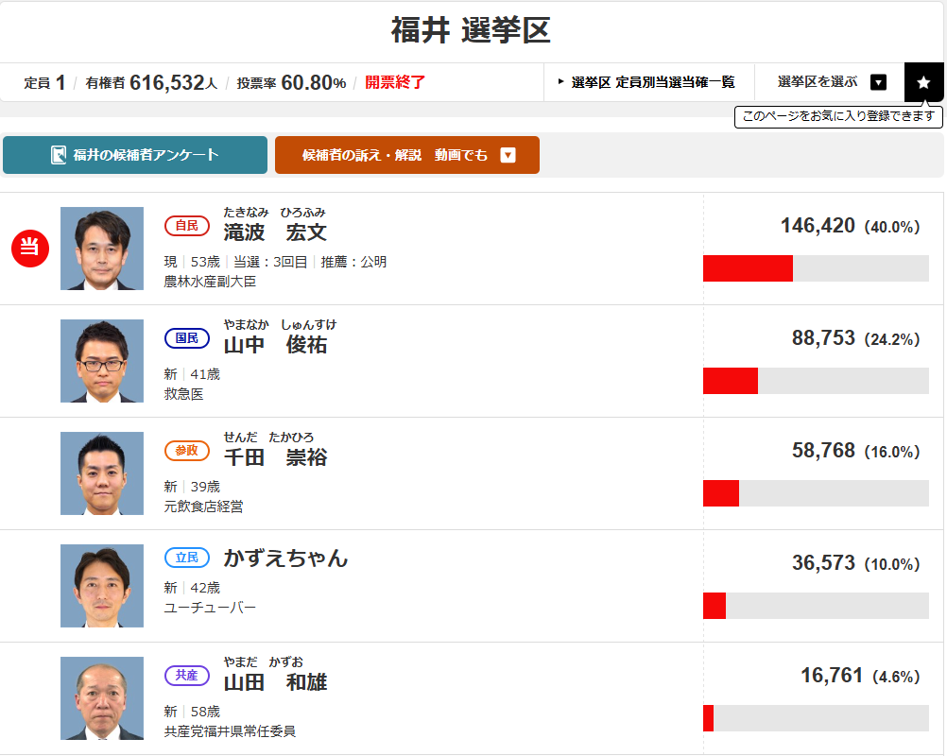Select 千田 崇裕's candidate photo
This screenshot has height=756, width=947.
click(x=102, y=473)
